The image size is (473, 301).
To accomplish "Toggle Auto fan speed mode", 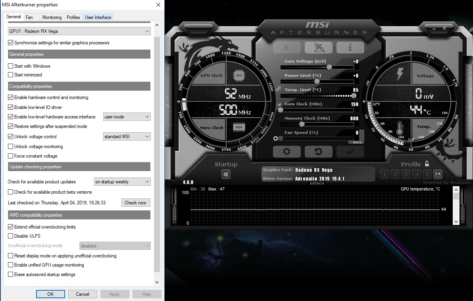I will click(357, 142).
